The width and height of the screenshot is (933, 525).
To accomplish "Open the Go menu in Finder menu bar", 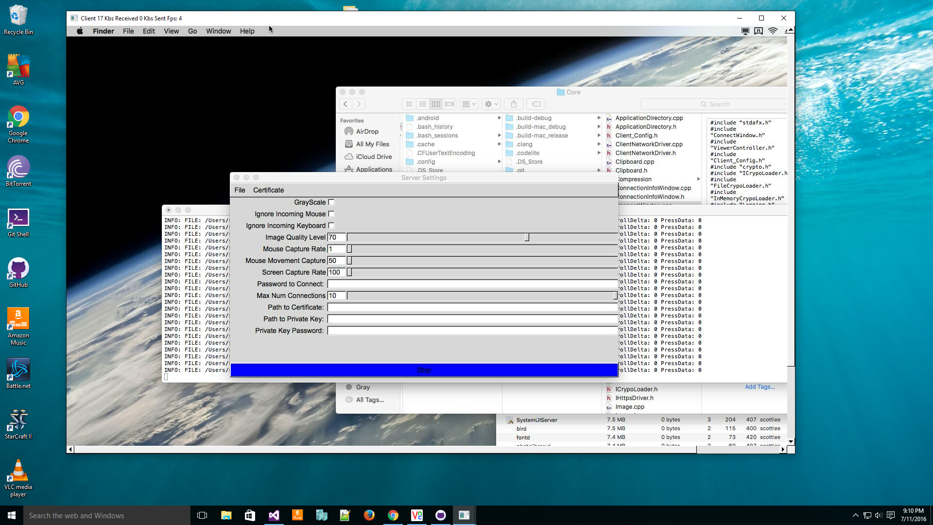I will click(192, 31).
